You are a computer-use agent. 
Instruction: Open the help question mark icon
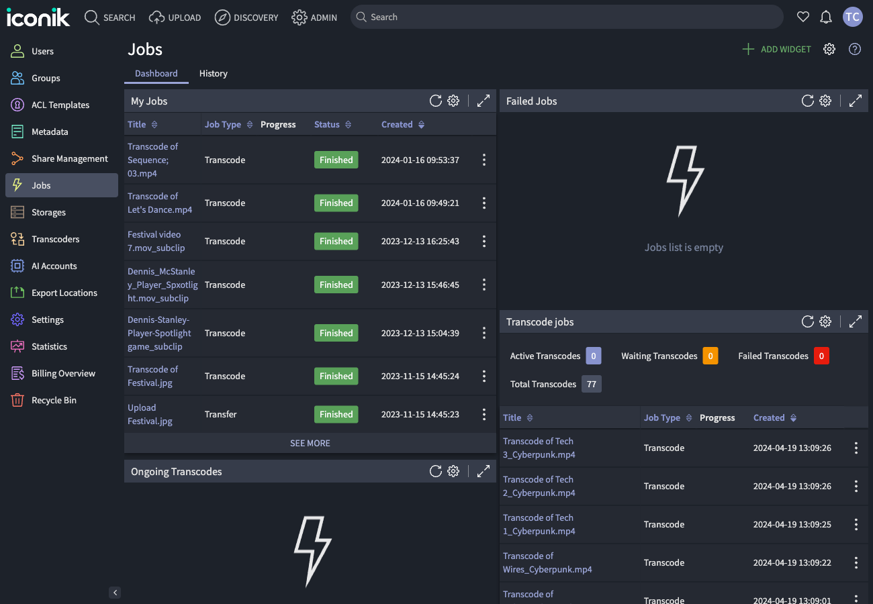coord(854,49)
